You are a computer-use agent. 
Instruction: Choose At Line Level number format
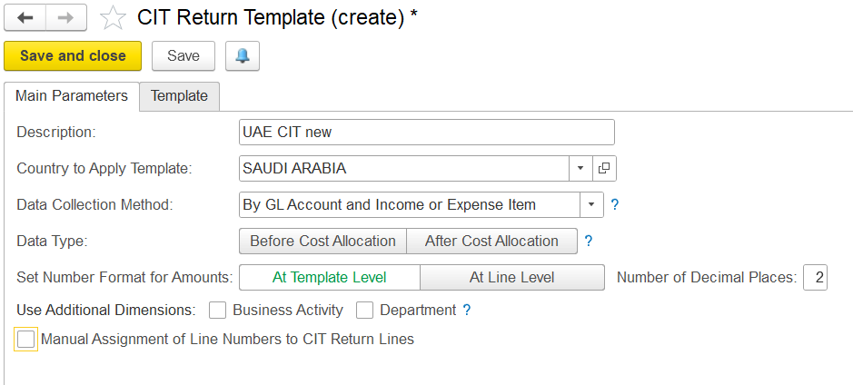coord(512,277)
